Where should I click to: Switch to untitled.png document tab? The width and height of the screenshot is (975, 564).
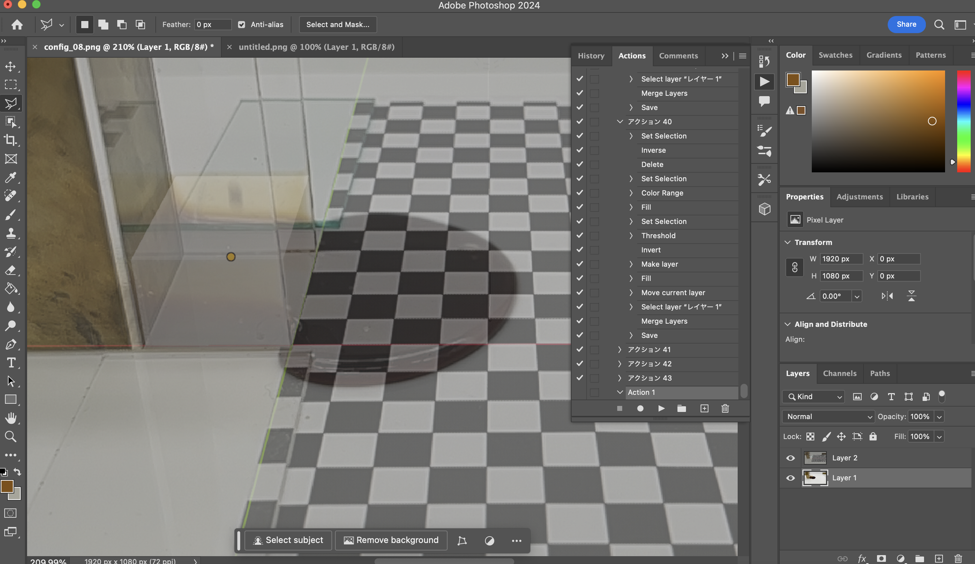[316, 47]
